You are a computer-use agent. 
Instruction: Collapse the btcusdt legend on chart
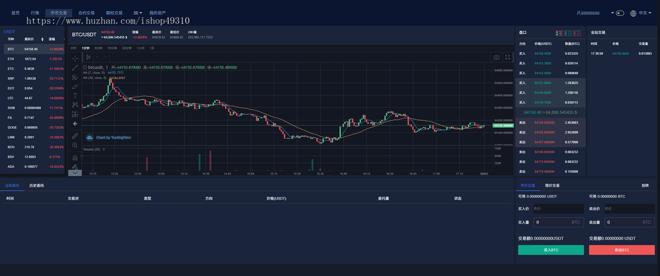(x=85, y=67)
